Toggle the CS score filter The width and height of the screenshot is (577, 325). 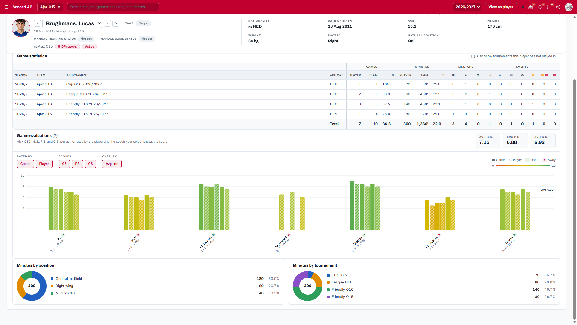[x=90, y=164]
